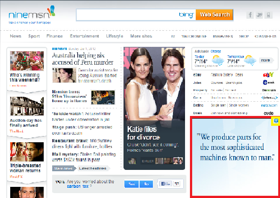Vote No on the carbon tax poll
Viewport: 280px width, 198px height.
pyautogui.click(x=146, y=184)
